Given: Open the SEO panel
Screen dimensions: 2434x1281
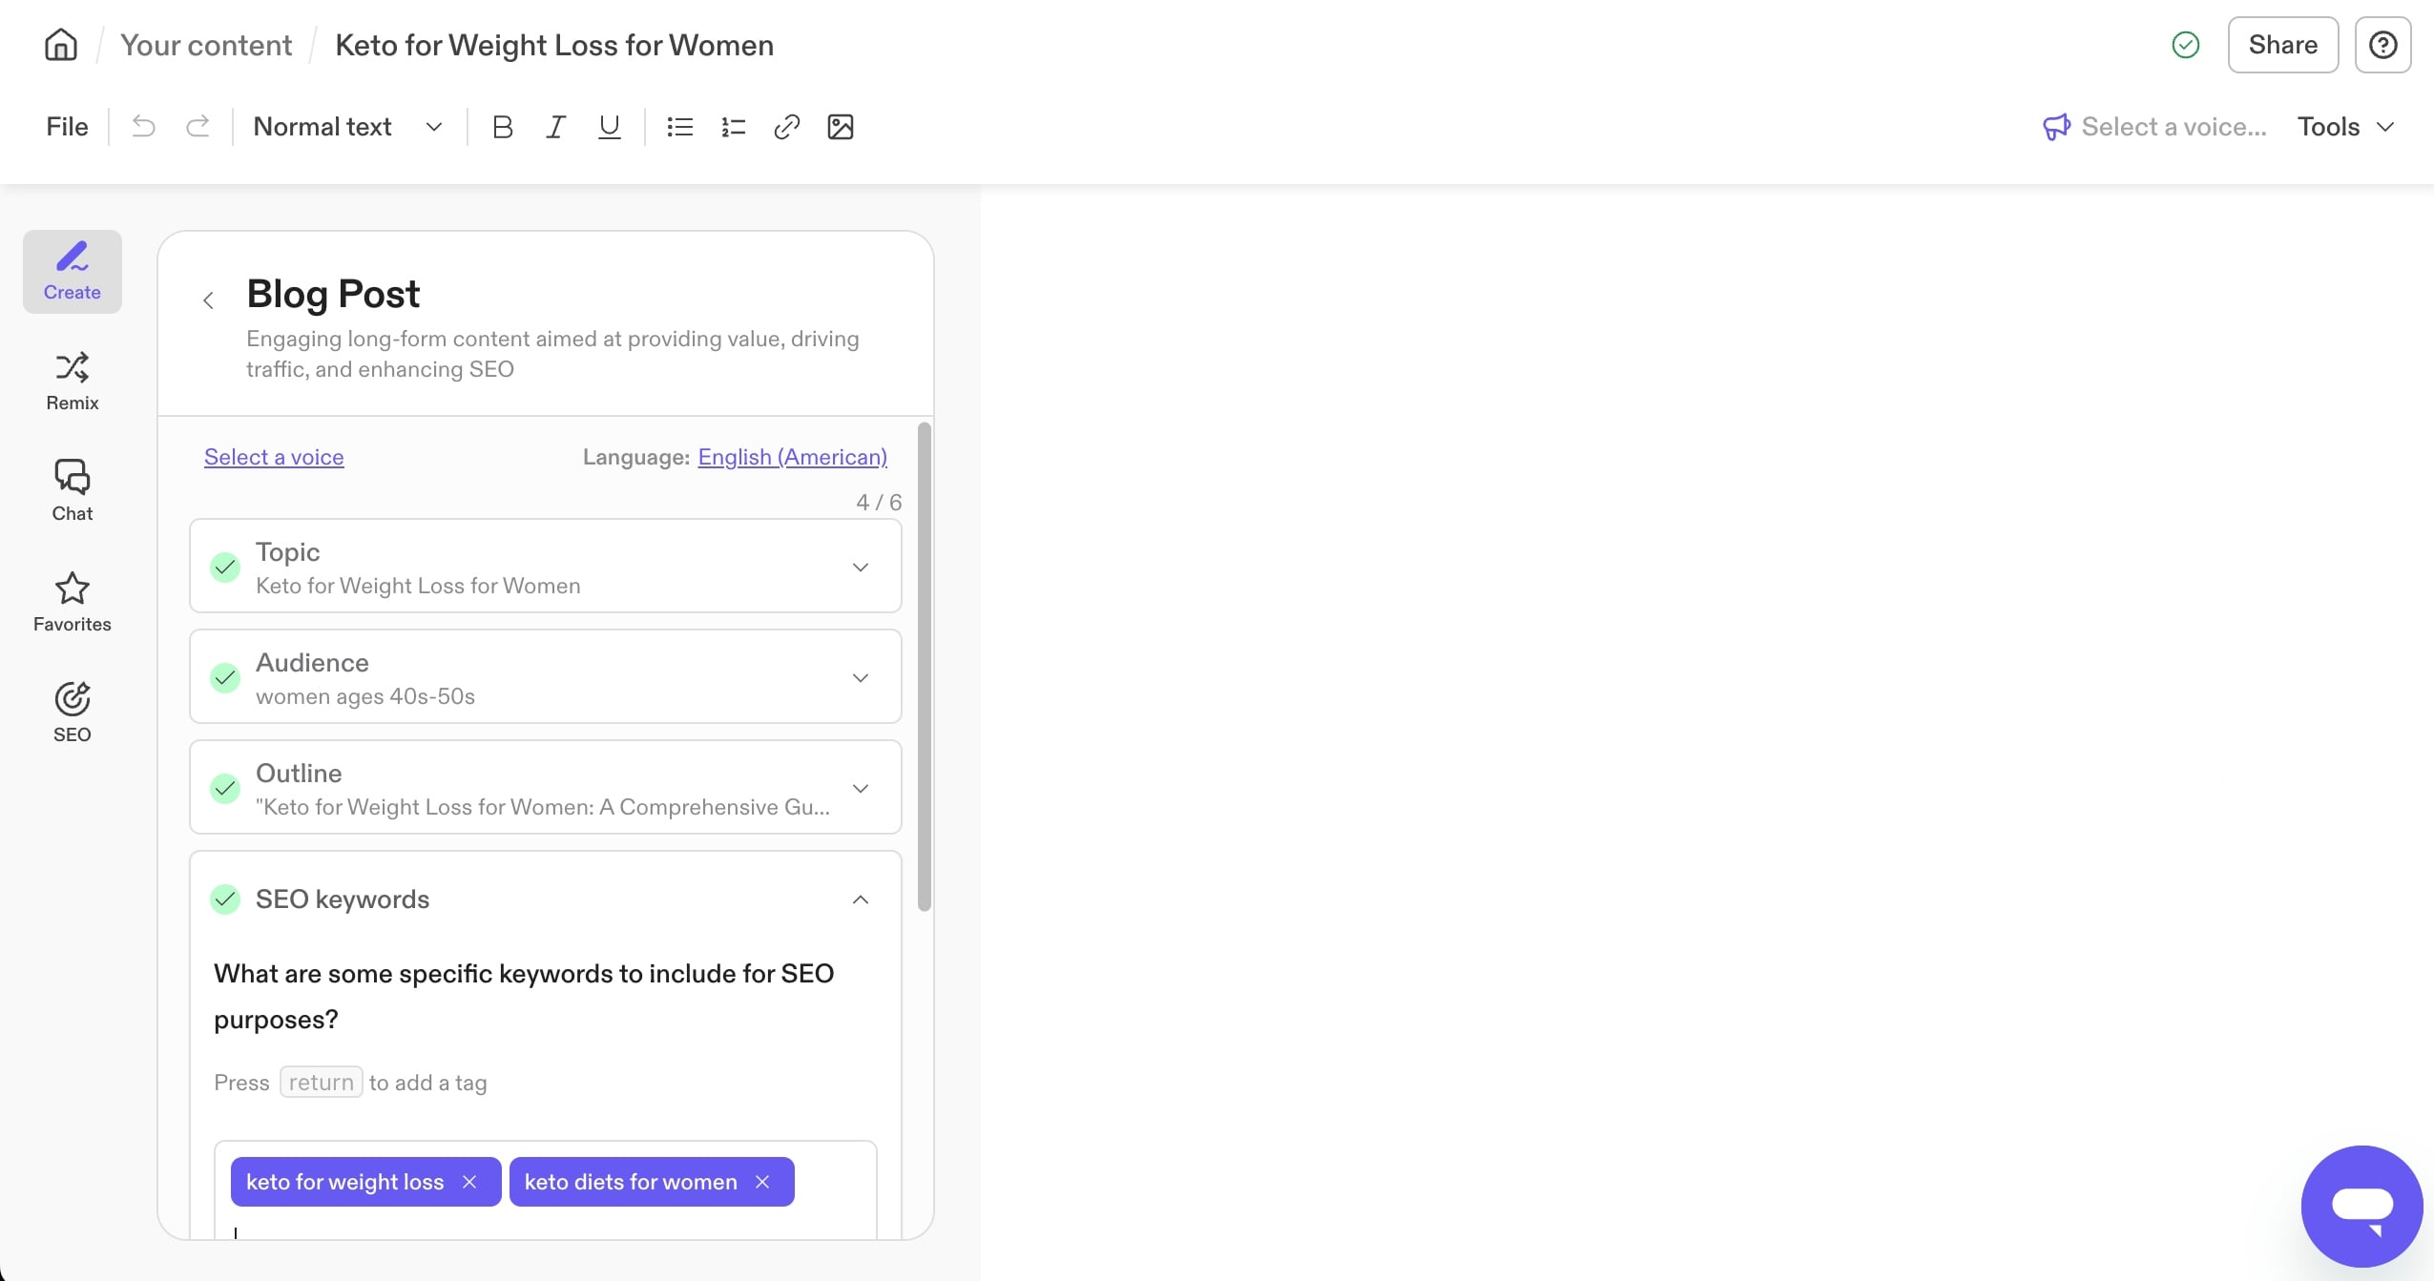Looking at the screenshot, I should click(72, 711).
